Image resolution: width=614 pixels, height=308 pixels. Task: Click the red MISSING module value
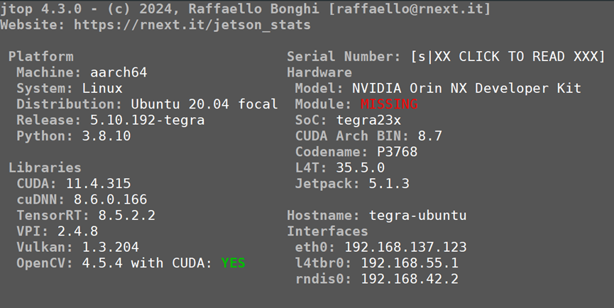pyautogui.click(x=389, y=104)
